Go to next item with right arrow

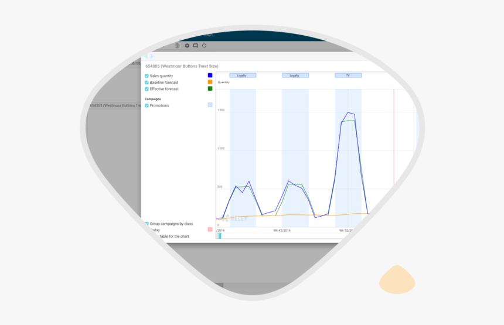coord(152,56)
